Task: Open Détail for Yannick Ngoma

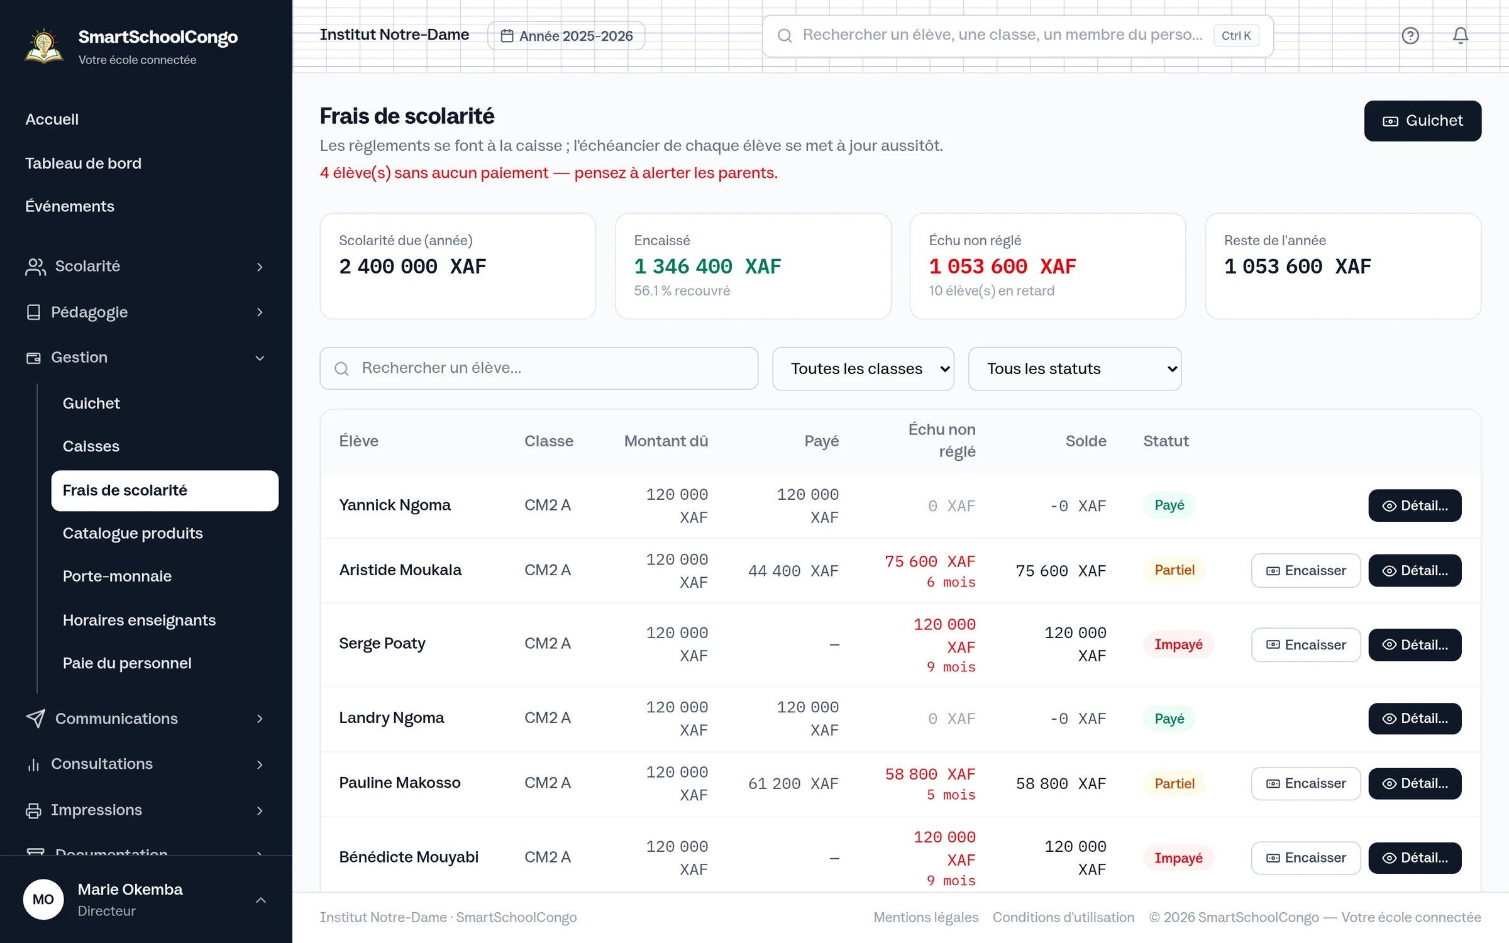Action: (x=1415, y=506)
